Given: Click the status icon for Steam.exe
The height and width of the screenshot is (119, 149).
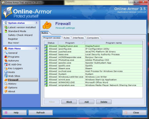Looking at the screenshot, I should [x=46, y=68].
